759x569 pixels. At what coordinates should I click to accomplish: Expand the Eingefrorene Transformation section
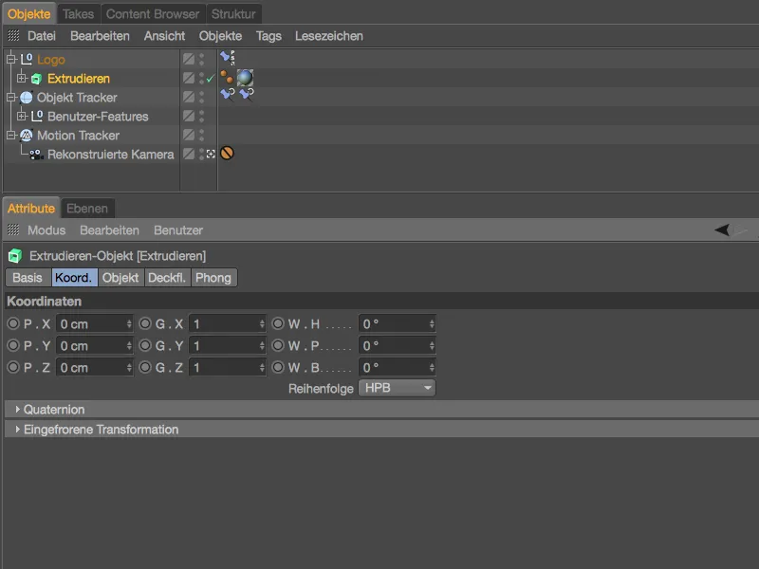click(x=17, y=430)
